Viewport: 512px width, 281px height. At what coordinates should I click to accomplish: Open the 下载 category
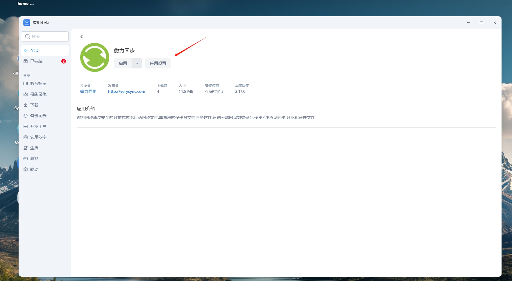(x=45, y=105)
